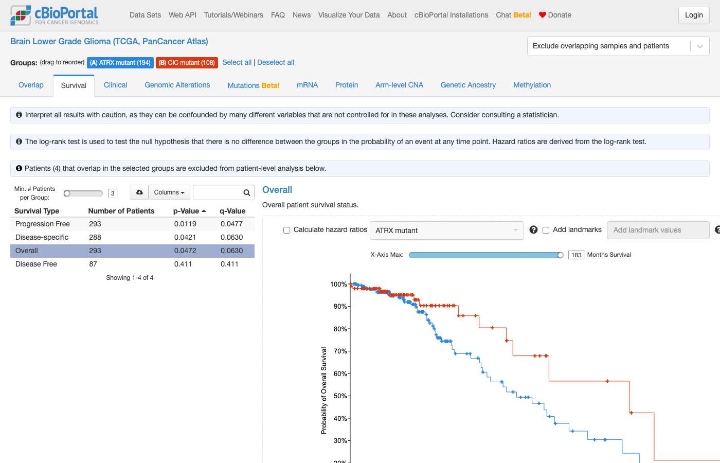The height and width of the screenshot is (463, 720).
Task: Click the download data cloud icon
Action: (x=139, y=192)
